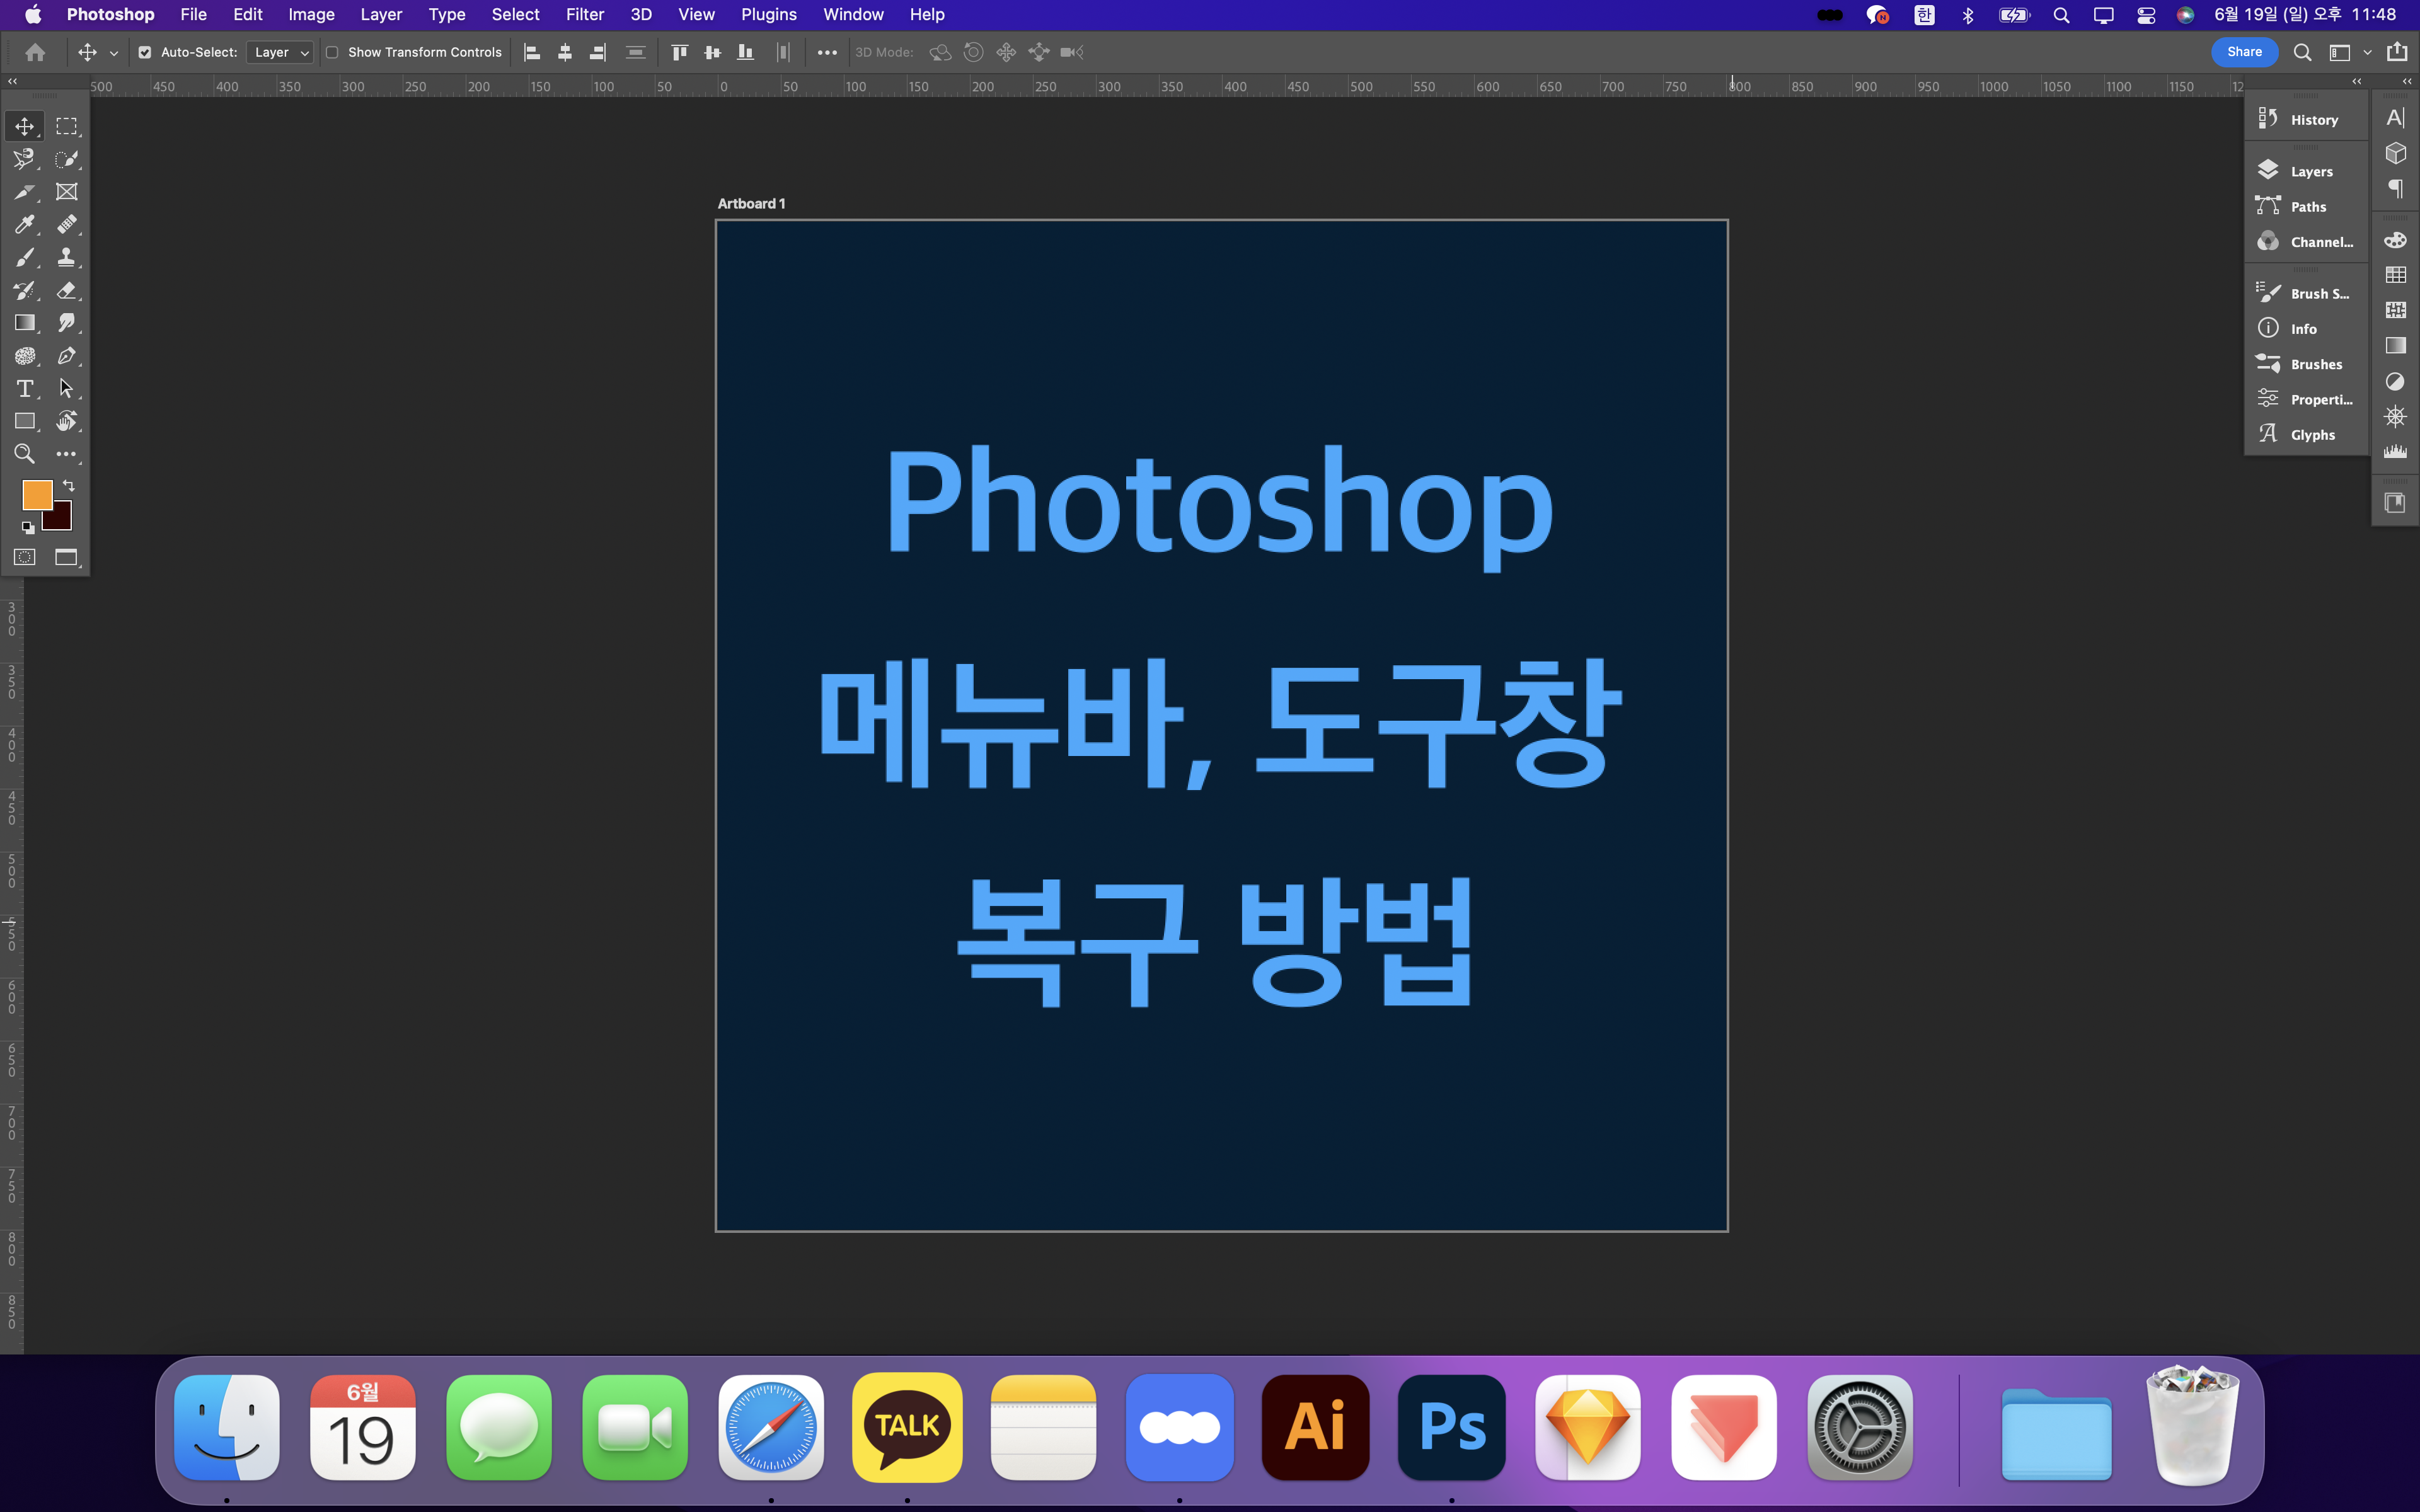Select the Zoom magnifier tool

25,454
